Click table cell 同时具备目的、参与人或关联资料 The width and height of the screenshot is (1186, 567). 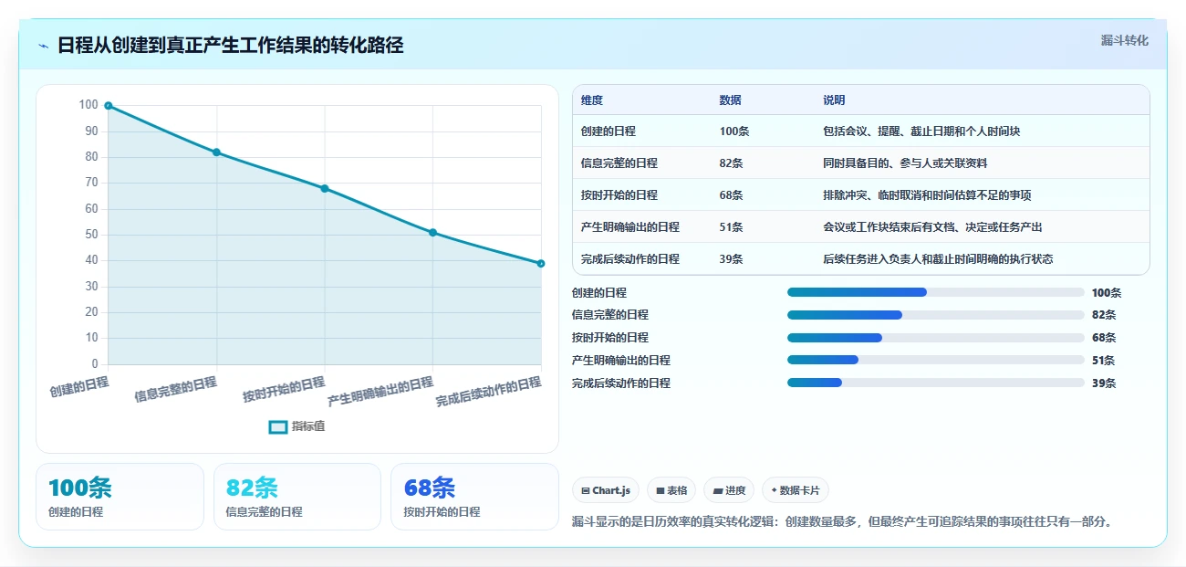pos(905,163)
